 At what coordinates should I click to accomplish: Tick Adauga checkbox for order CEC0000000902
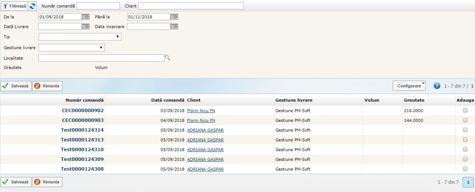pos(465,111)
